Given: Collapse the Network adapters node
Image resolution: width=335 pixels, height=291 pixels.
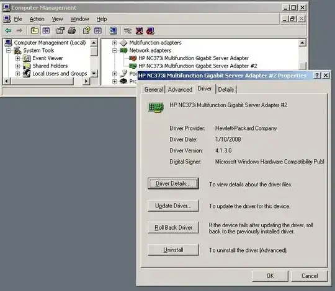Looking at the screenshot, I should 115,51.
